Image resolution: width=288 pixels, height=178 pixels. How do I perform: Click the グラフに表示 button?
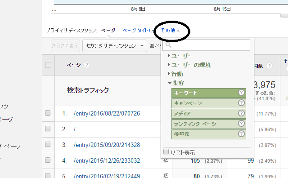point(65,46)
